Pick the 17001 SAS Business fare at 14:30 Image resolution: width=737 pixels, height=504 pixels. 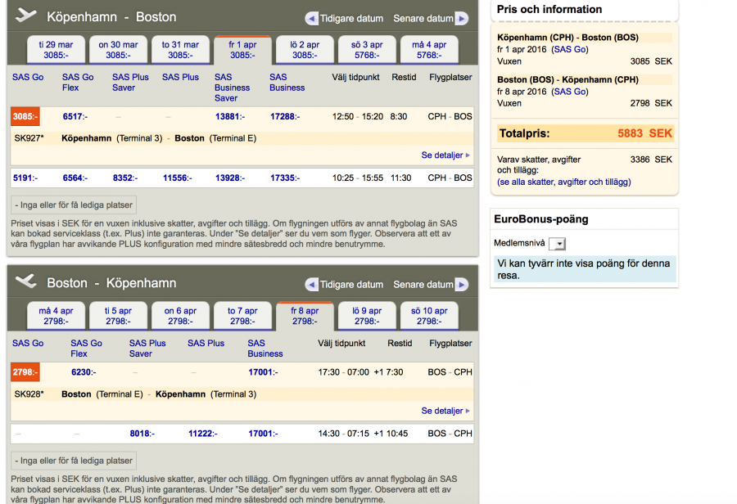263,434
